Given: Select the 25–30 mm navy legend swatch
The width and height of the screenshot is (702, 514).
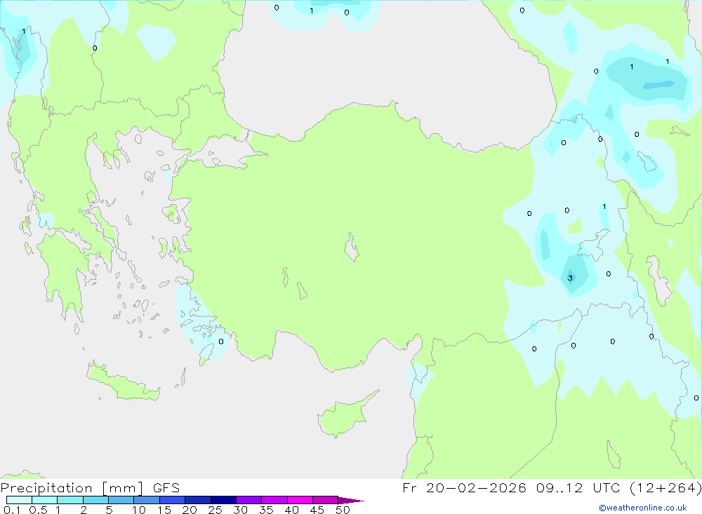Looking at the screenshot, I should (x=223, y=500).
